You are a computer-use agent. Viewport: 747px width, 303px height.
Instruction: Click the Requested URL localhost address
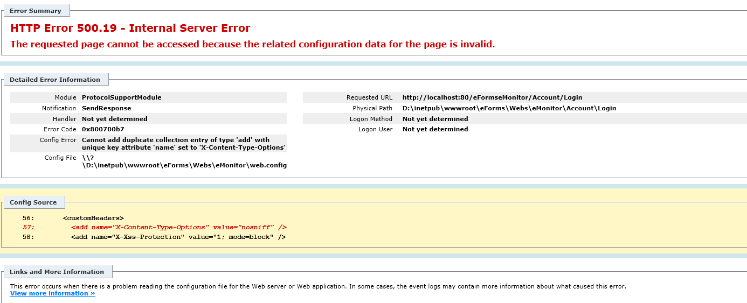point(492,97)
